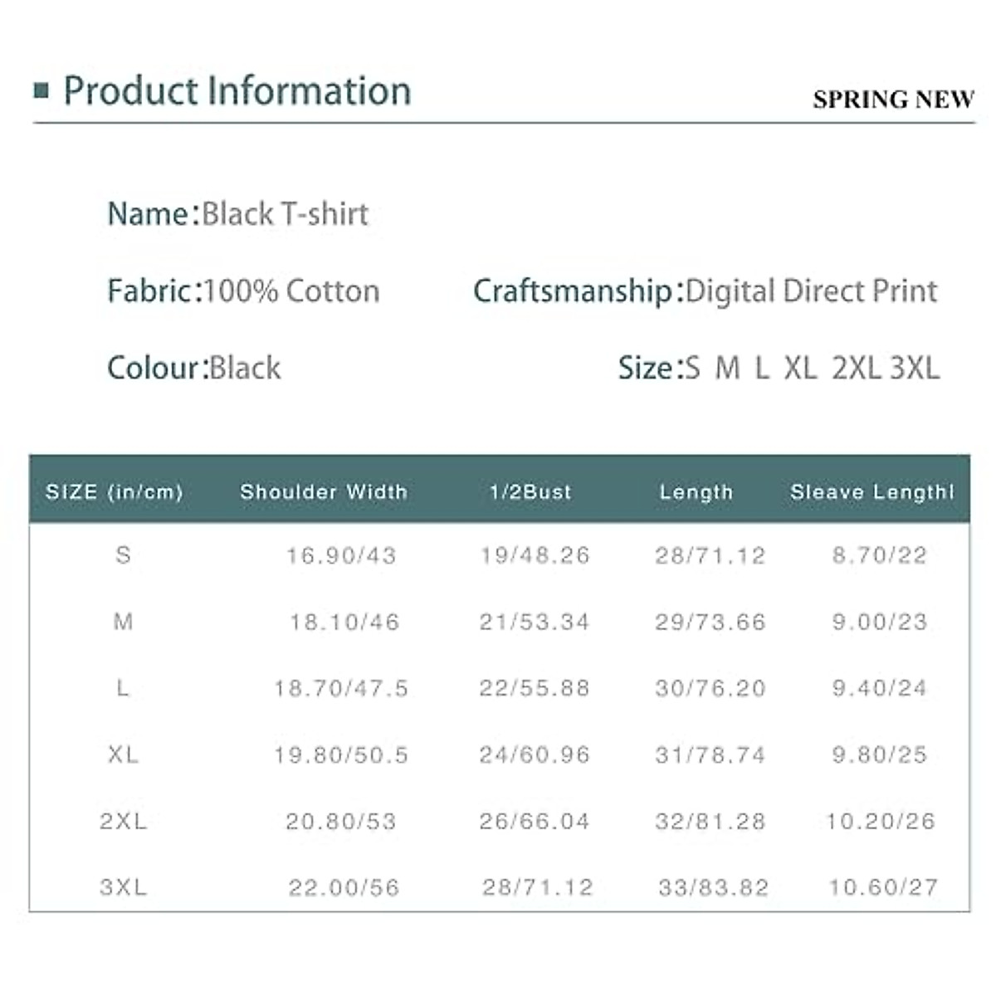Click the Name: Black T-shirt text
996x996 pixels.
(238, 214)
